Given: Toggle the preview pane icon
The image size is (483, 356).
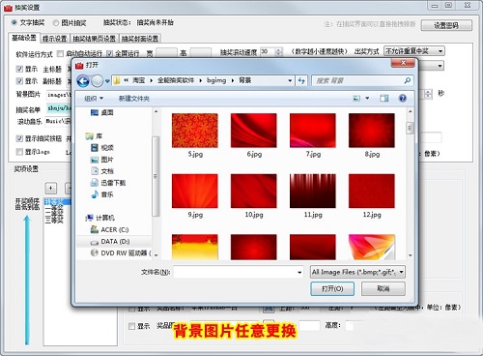Looking at the screenshot, I should 384,98.
